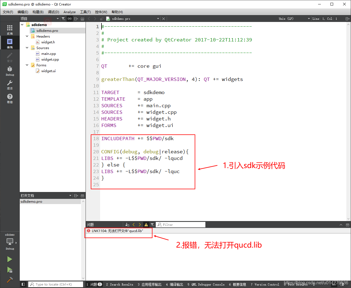351x288 pixels.
Task: Open the Build menu
Action: pyautogui.click(x=38, y=12)
